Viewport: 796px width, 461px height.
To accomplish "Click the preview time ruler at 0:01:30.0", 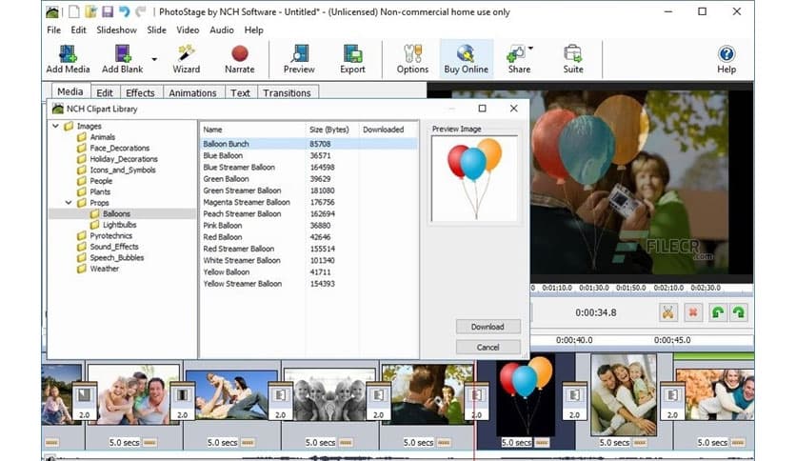I will 594,288.
